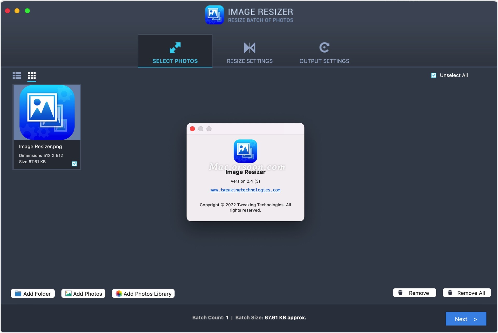Click the Add Photos button
Image resolution: width=498 pixels, height=333 pixels.
point(83,294)
